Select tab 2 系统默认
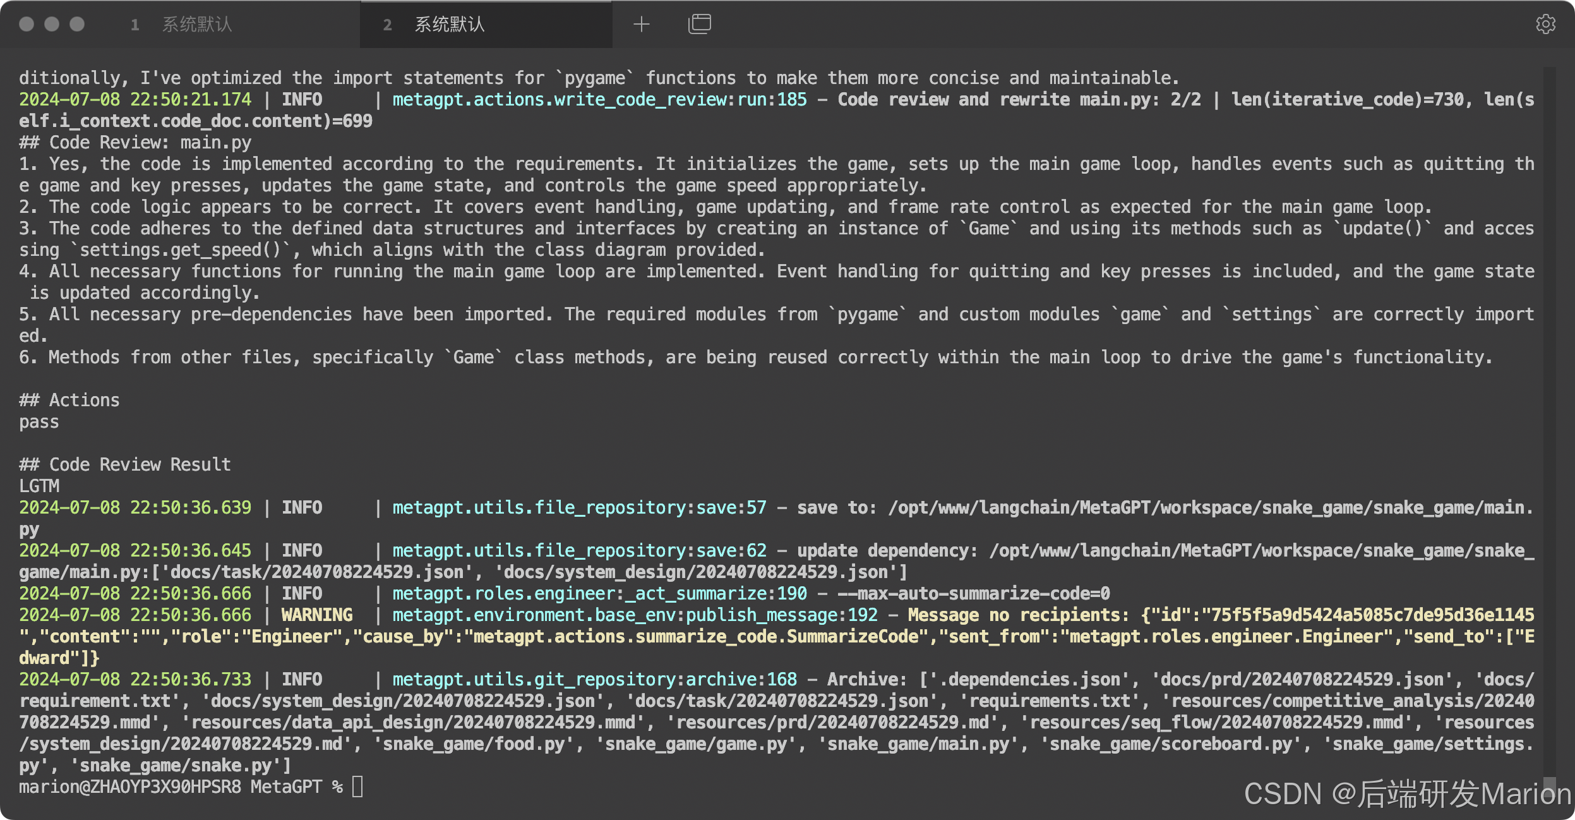The height and width of the screenshot is (820, 1575). (449, 25)
